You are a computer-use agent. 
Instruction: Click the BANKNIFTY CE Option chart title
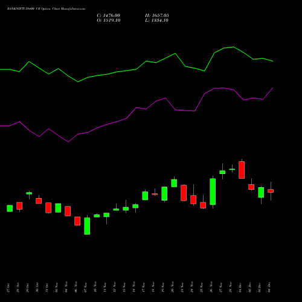coord(46,8)
